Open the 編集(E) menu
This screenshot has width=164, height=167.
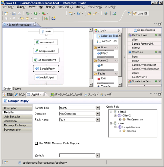[21, 7]
